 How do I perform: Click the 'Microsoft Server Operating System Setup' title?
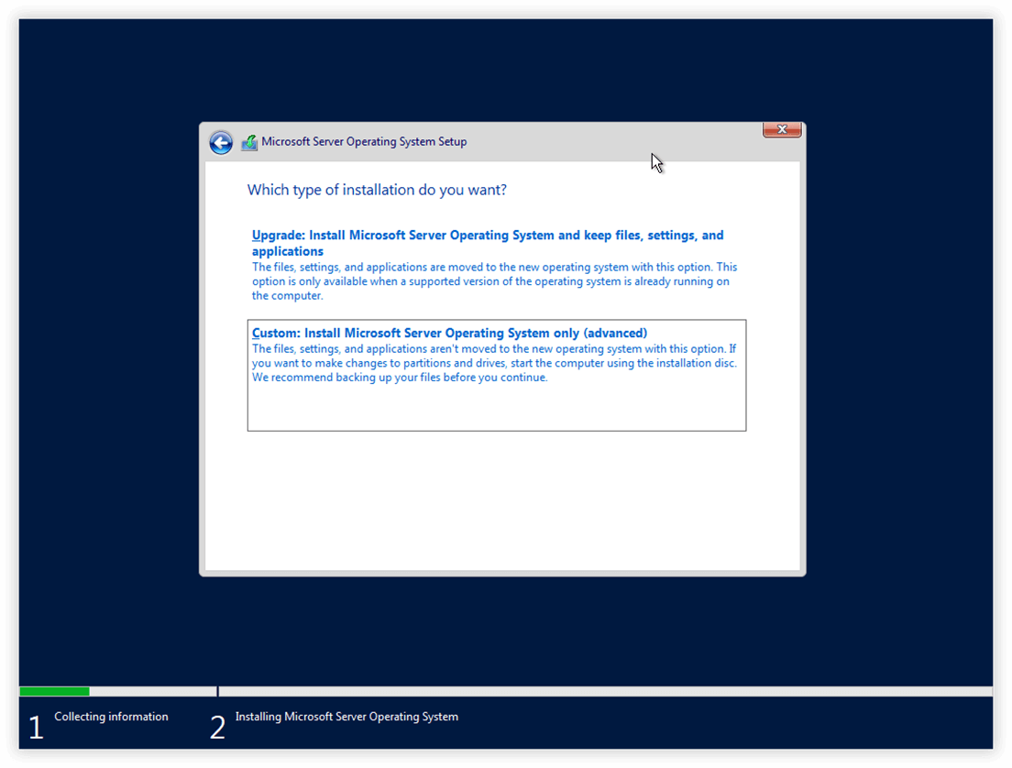point(364,141)
